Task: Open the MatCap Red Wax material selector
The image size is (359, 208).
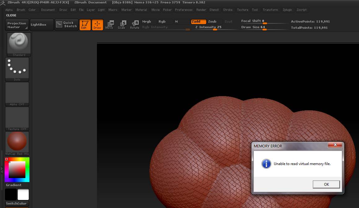Action: coord(17,143)
